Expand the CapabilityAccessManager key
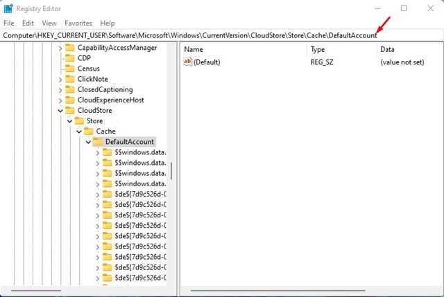 [x=60, y=48]
